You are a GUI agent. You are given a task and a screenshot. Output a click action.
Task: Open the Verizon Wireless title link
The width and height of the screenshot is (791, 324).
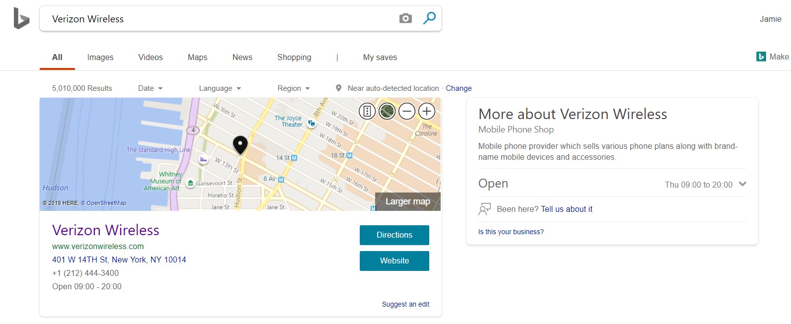click(x=106, y=230)
